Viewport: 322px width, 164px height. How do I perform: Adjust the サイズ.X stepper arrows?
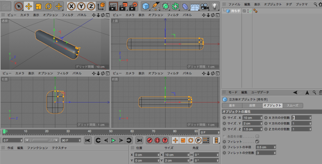pyautogui.click(x=261, y=118)
